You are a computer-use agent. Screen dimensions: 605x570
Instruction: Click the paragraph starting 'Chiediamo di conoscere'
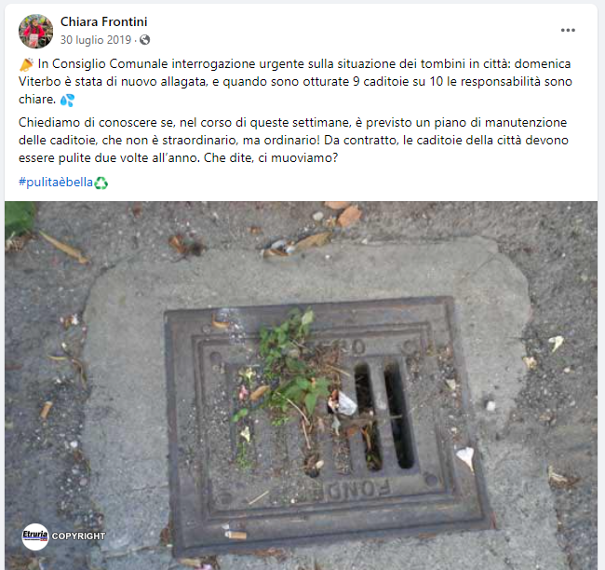click(293, 141)
